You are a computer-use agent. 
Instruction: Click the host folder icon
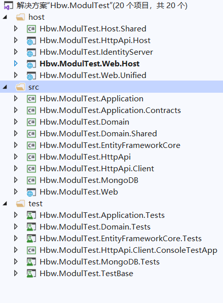click(20, 17)
